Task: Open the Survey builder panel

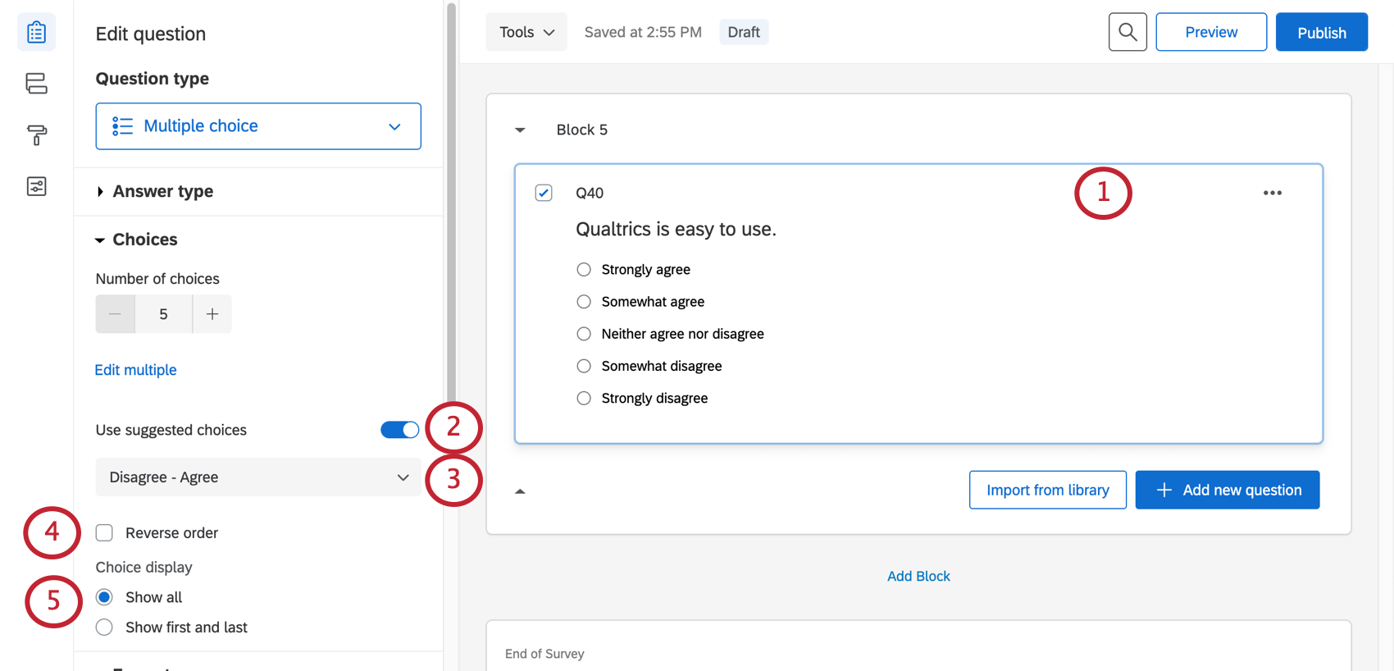Action: point(36,31)
